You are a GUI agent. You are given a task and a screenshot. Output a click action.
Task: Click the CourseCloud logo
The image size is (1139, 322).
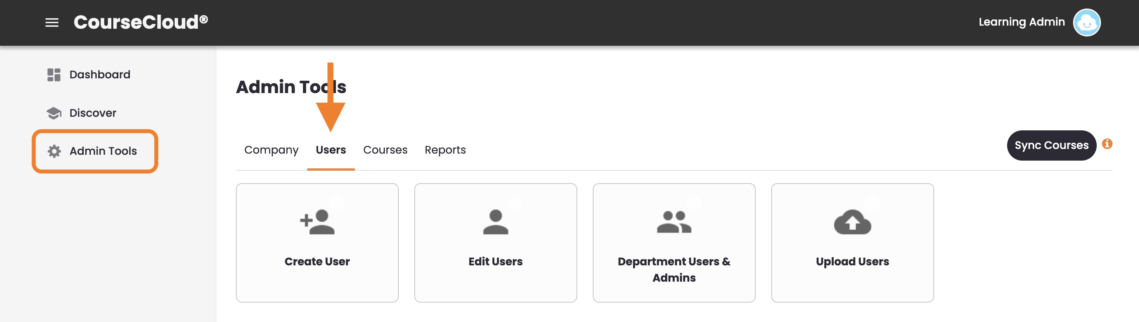point(140,22)
